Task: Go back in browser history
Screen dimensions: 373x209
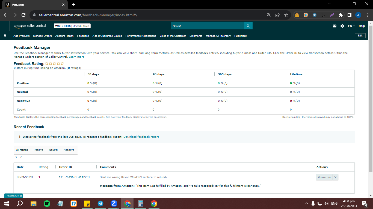Action: click(x=6, y=15)
